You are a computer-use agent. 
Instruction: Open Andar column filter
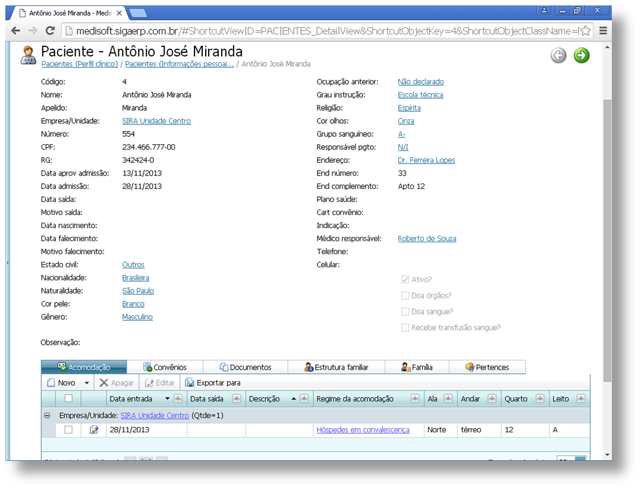point(492,398)
